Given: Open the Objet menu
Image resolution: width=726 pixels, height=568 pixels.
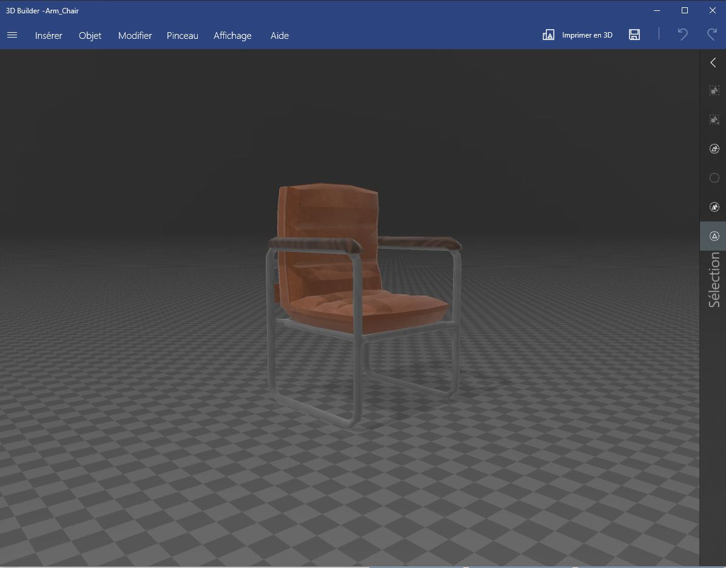Looking at the screenshot, I should click(x=90, y=36).
